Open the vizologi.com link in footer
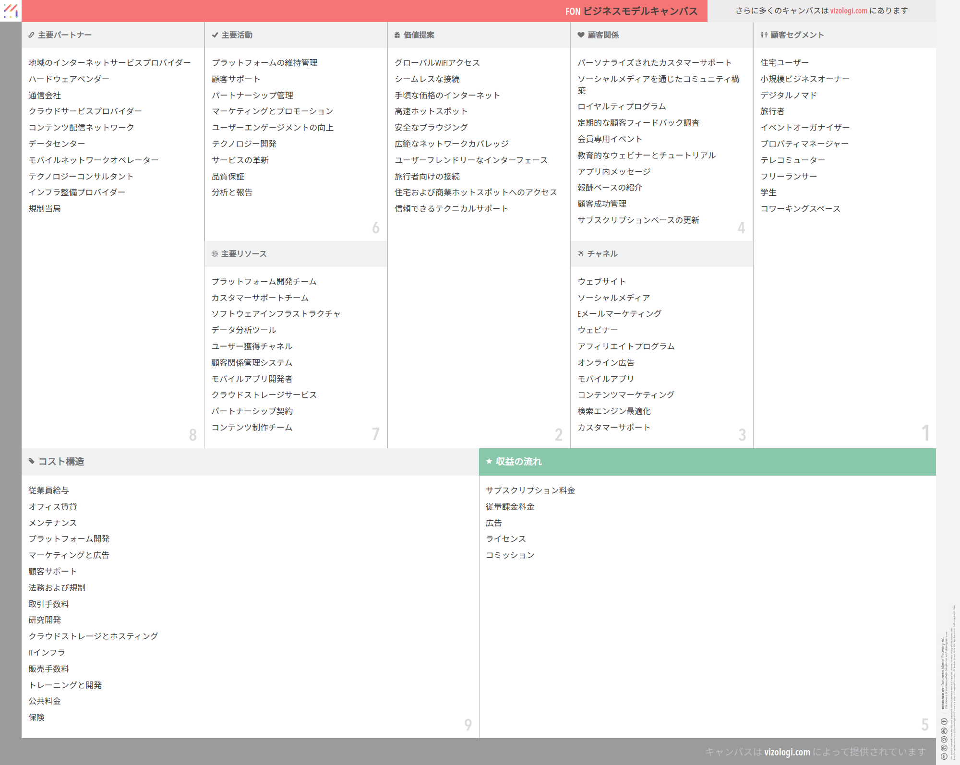This screenshot has height=765, width=960. [787, 752]
